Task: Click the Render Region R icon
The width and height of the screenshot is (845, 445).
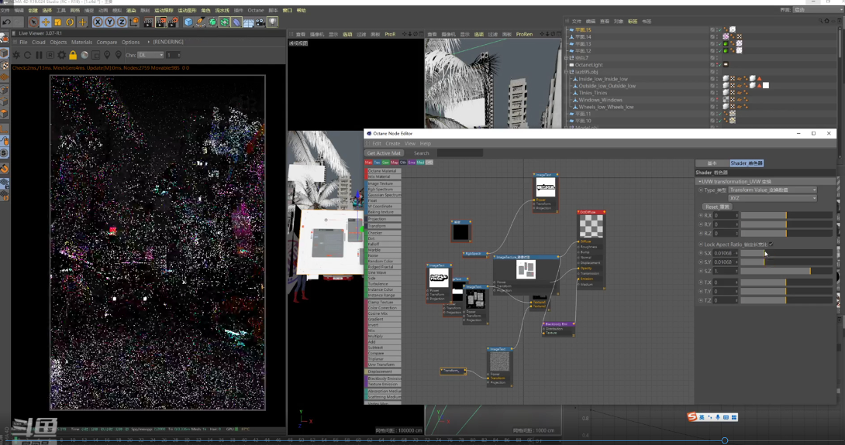Action: (x=50, y=55)
